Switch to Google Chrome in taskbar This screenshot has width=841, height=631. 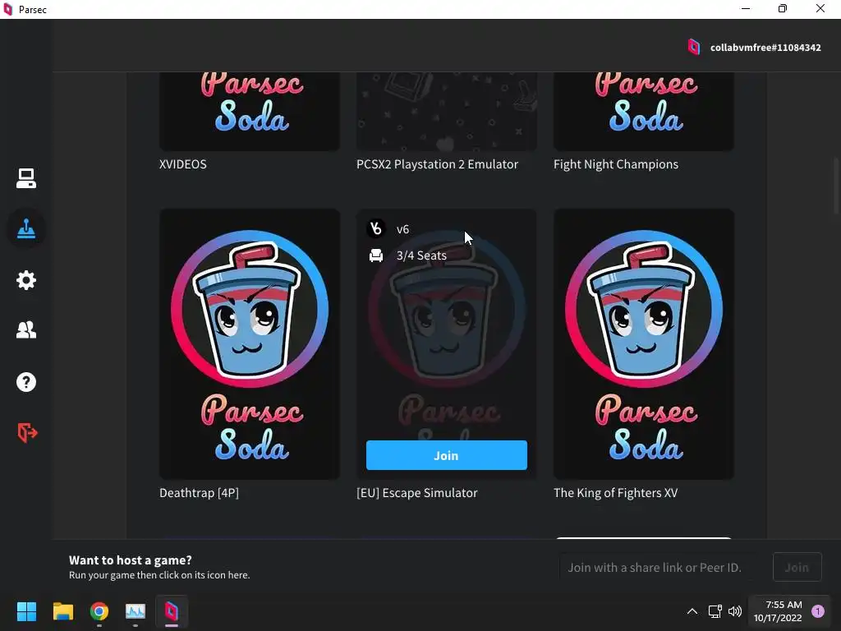99,611
